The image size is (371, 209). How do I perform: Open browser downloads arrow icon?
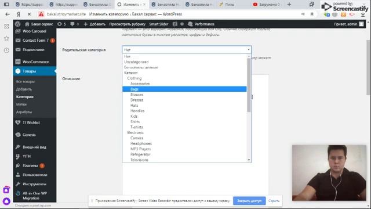click(363, 15)
